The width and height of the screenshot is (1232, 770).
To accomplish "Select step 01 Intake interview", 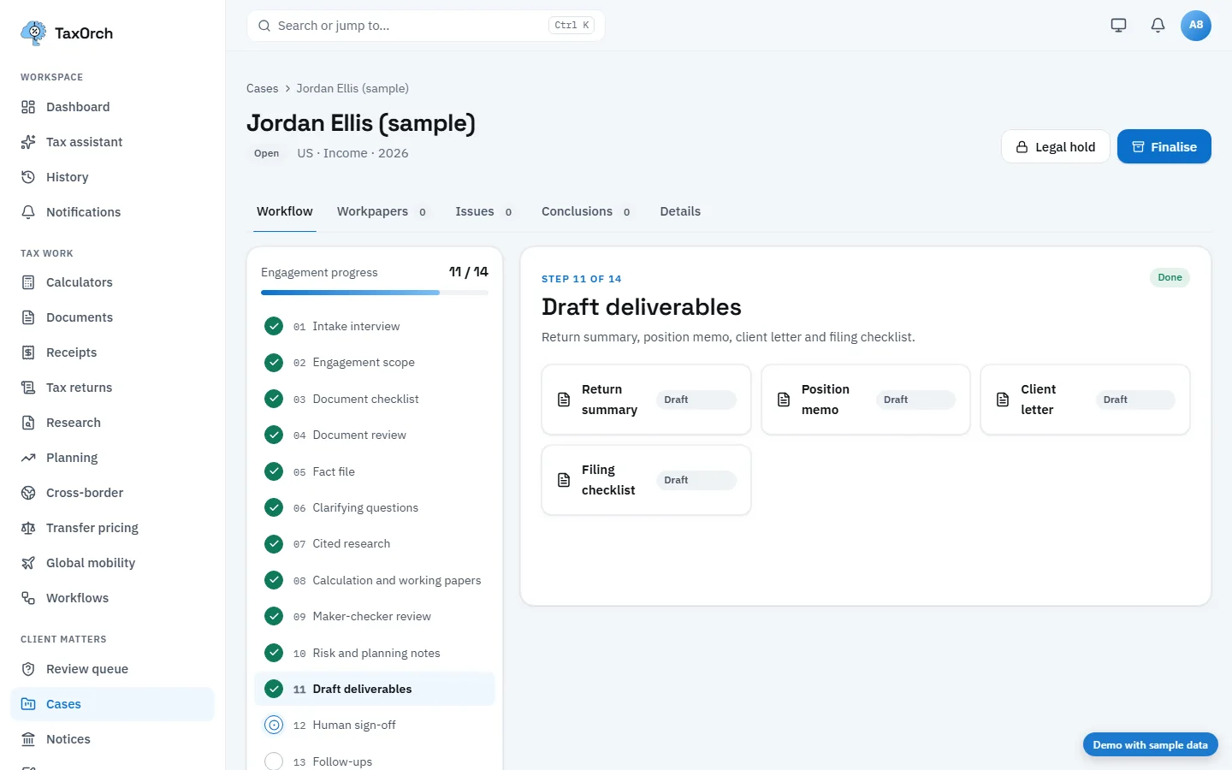I will point(375,326).
